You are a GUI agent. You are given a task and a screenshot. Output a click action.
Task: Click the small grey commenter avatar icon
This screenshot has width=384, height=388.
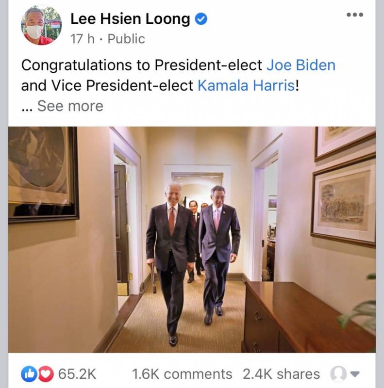[x=337, y=374]
